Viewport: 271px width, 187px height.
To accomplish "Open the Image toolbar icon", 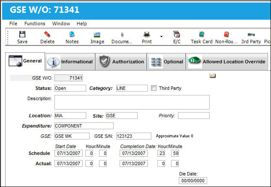I will click(x=97, y=35).
